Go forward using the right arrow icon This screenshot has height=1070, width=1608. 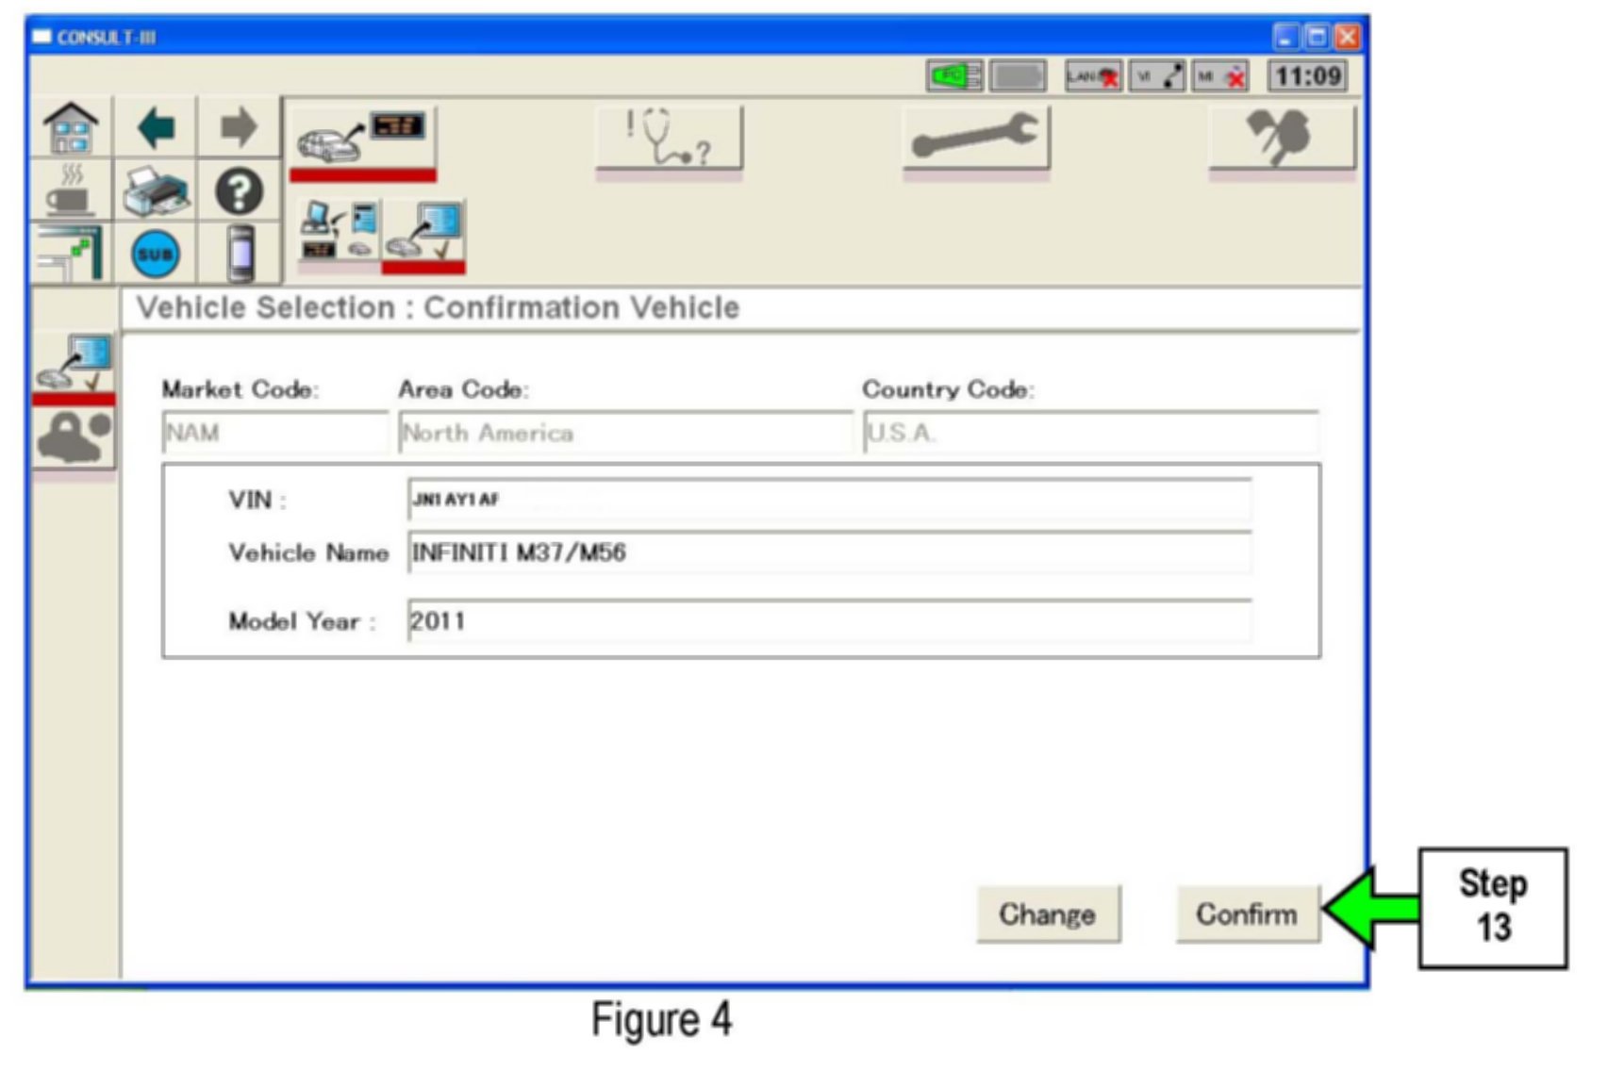(239, 127)
